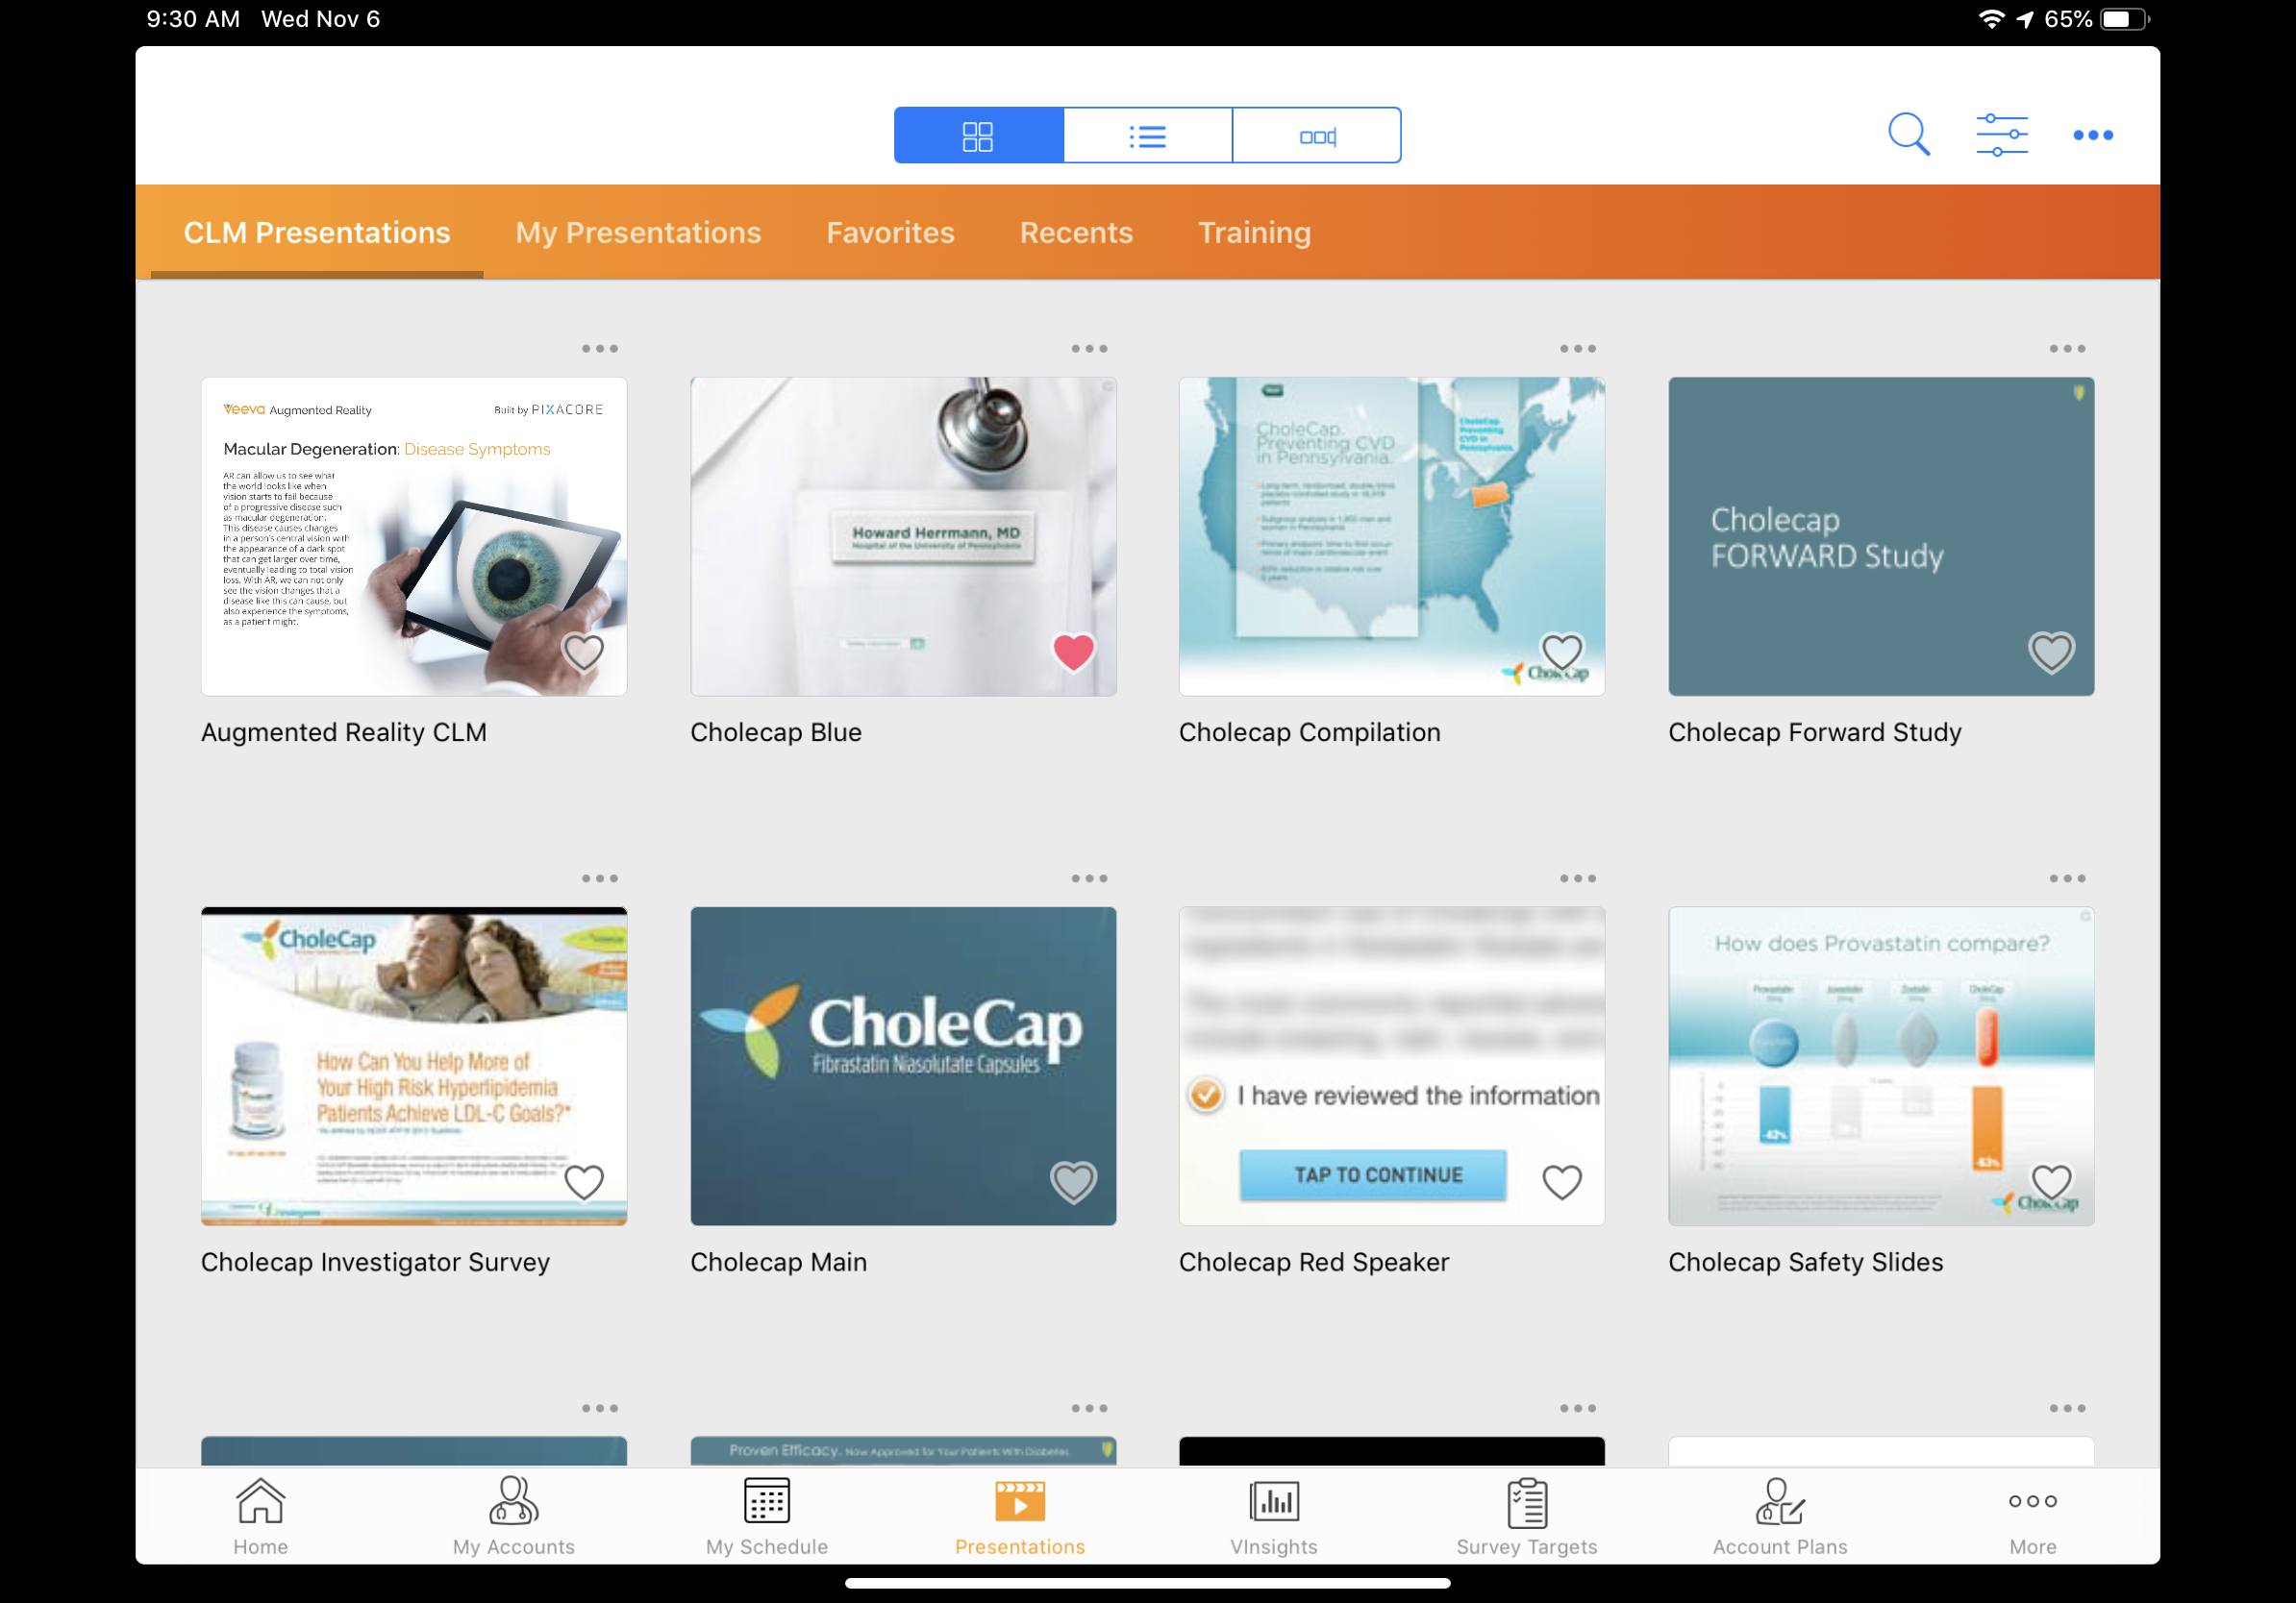Open Survey Targets checklist
Image resolution: width=2296 pixels, height=1603 pixels.
pos(1526,1517)
